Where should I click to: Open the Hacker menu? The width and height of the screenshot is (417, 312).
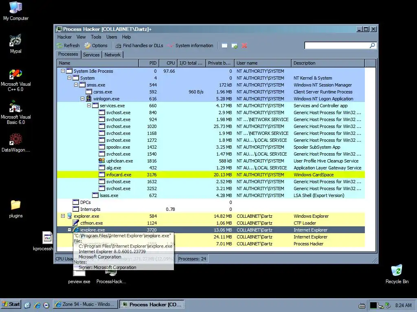click(x=64, y=37)
